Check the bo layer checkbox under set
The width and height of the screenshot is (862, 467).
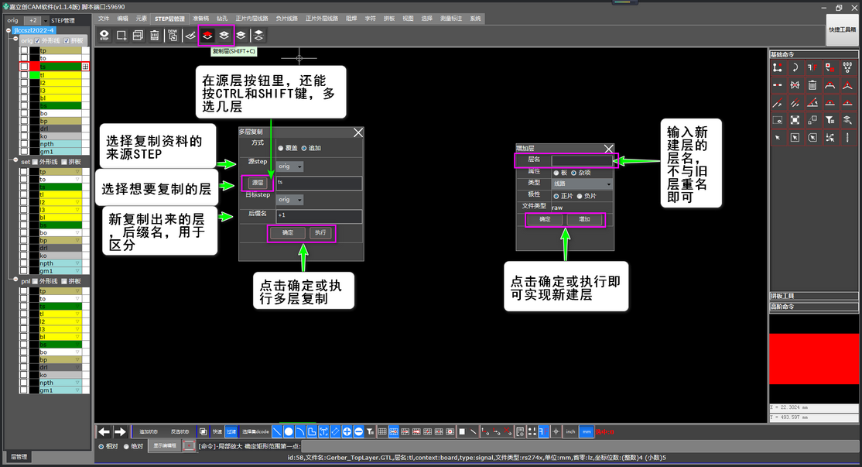[24, 232]
